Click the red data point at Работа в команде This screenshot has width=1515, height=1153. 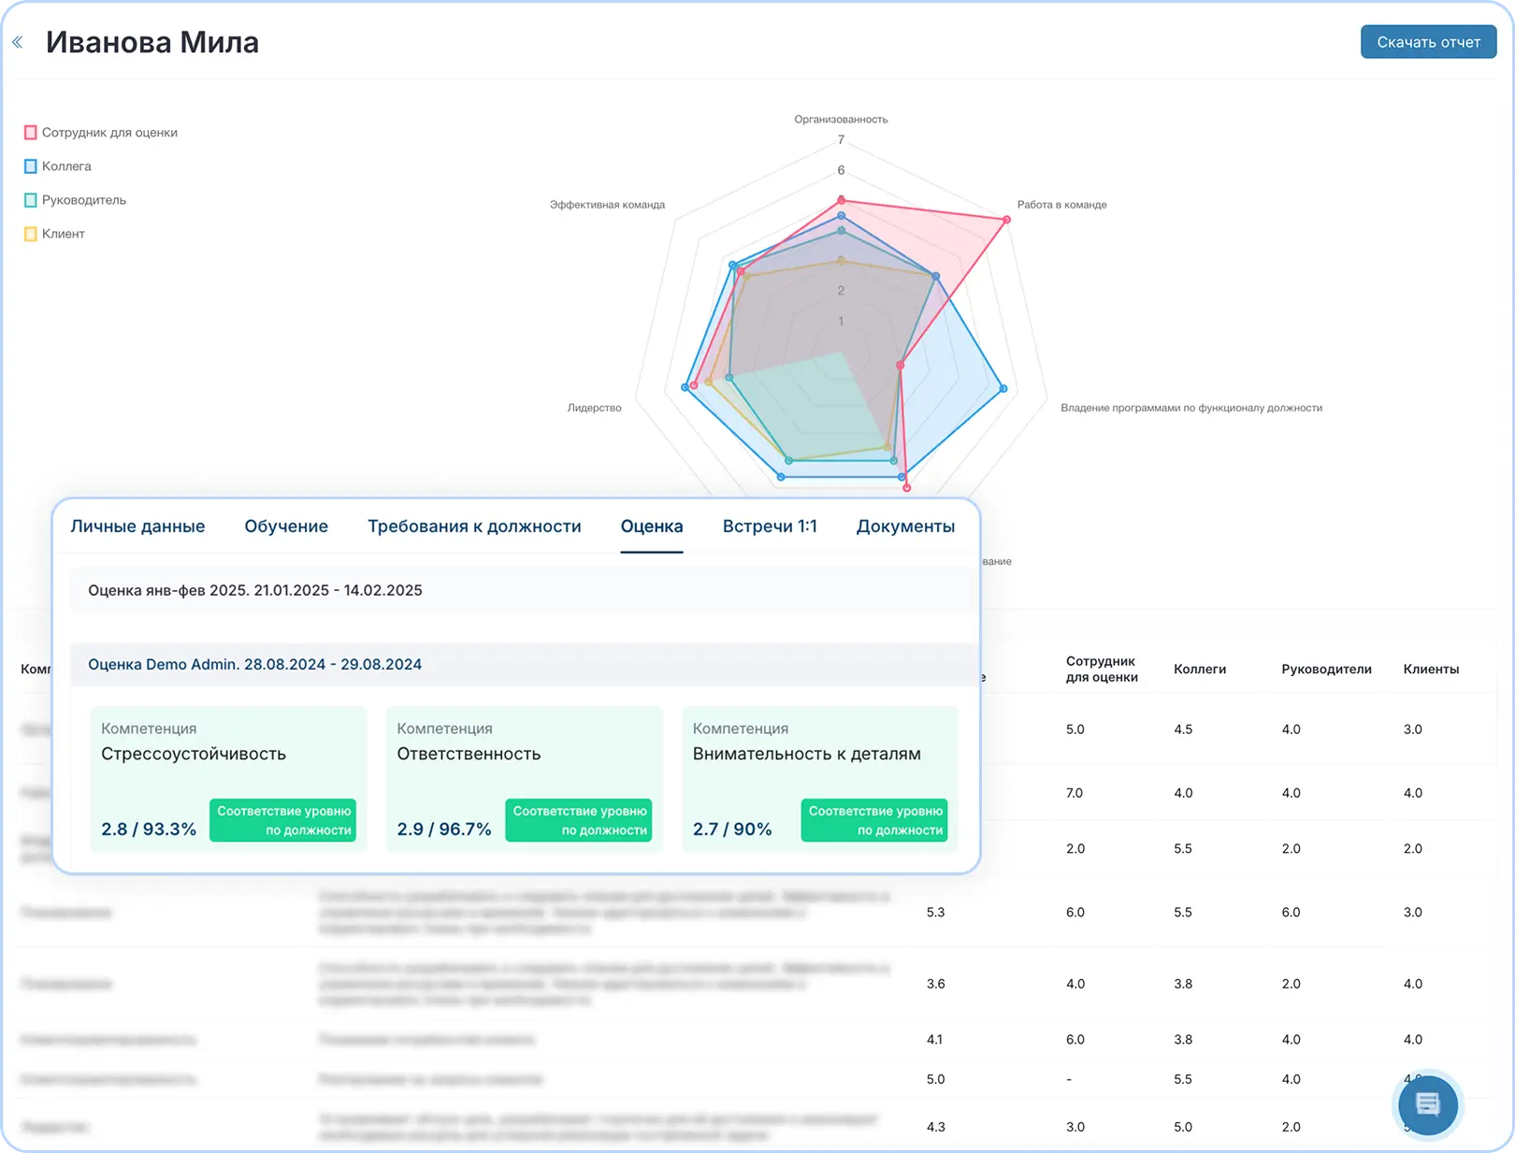click(x=1006, y=220)
